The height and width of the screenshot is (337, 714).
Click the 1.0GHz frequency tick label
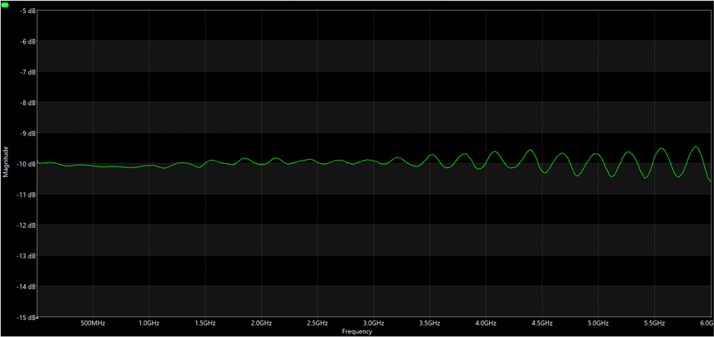coord(149,323)
